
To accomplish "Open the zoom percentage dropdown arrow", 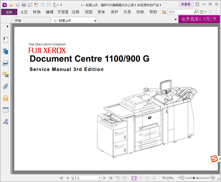I will [179, 178].
